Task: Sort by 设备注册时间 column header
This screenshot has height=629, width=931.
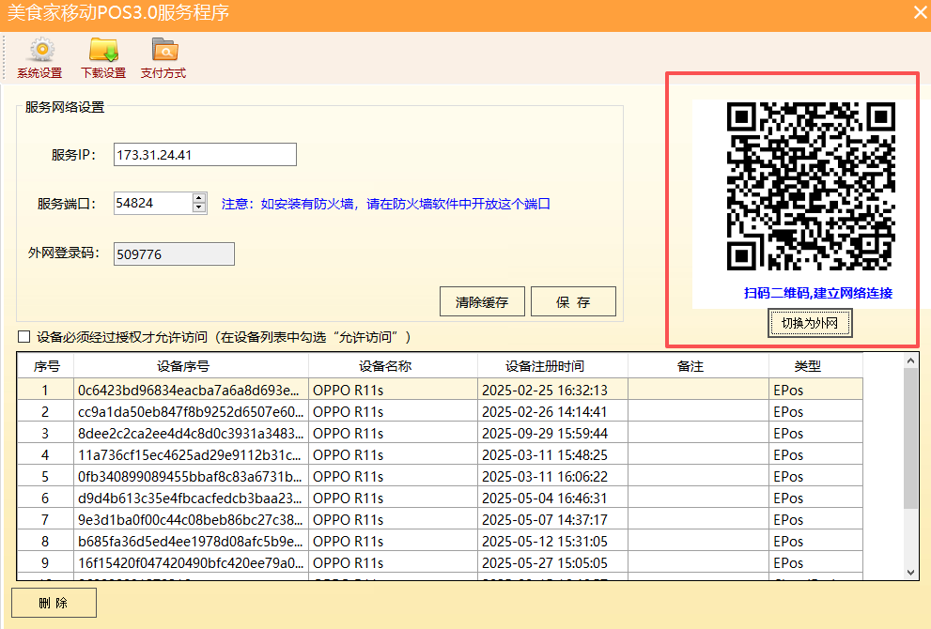Action: tap(551, 366)
